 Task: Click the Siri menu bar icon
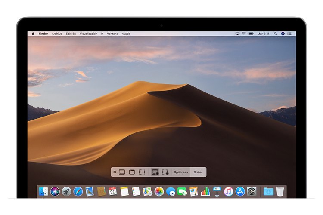pyautogui.click(x=283, y=34)
